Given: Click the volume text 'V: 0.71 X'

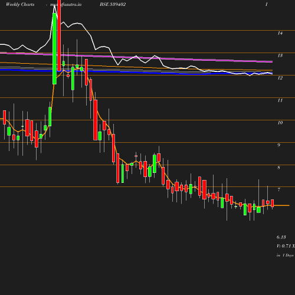Looking at the screenshot, I should tap(286, 246).
